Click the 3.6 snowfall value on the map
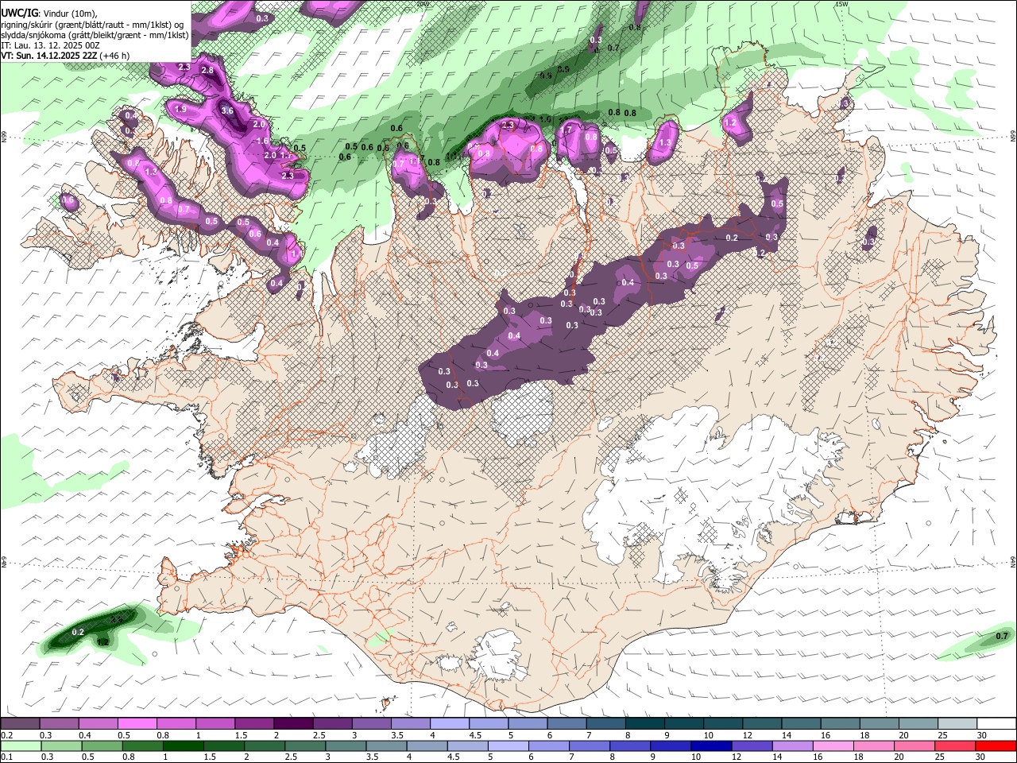1017x763 pixels. point(227,111)
